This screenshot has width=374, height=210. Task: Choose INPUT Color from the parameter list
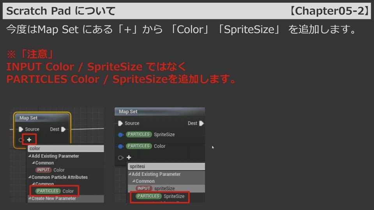(x=50, y=170)
